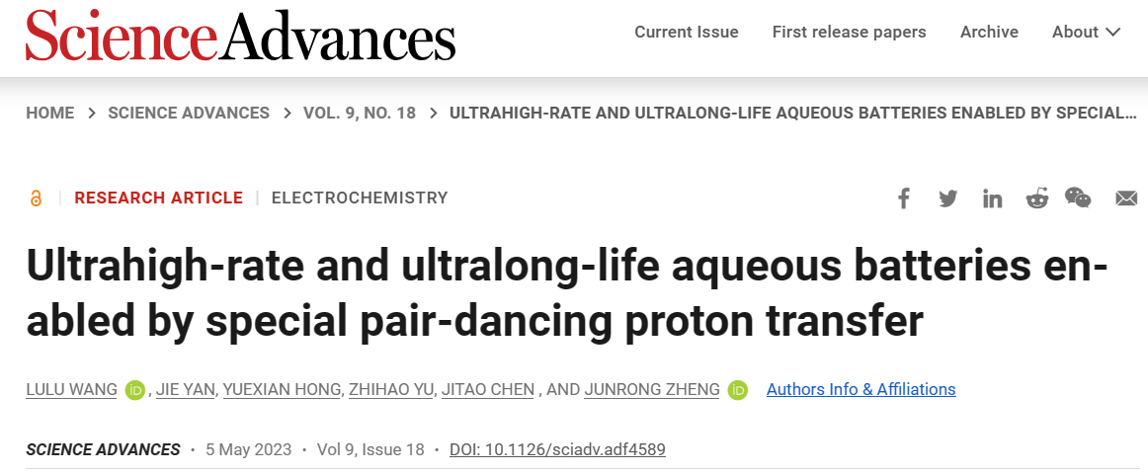The image size is (1148, 474).
Task: Share article on Reddit
Action: [1036, 198]
